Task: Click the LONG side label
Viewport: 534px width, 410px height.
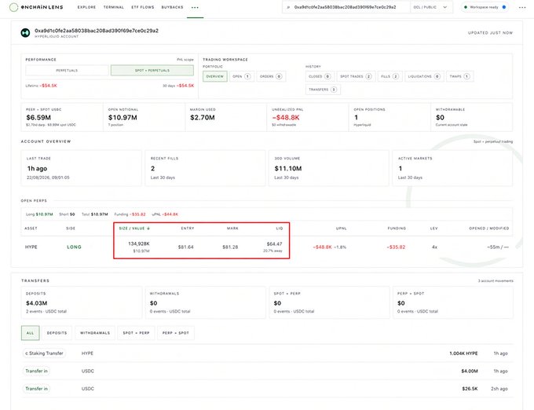Action: click(x=75, y=247)
